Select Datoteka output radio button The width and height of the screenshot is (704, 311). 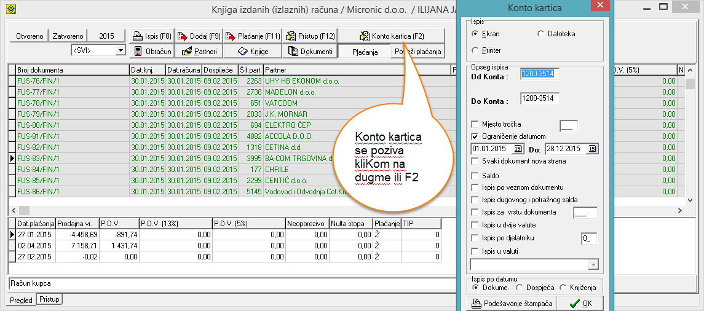(541, 34)
